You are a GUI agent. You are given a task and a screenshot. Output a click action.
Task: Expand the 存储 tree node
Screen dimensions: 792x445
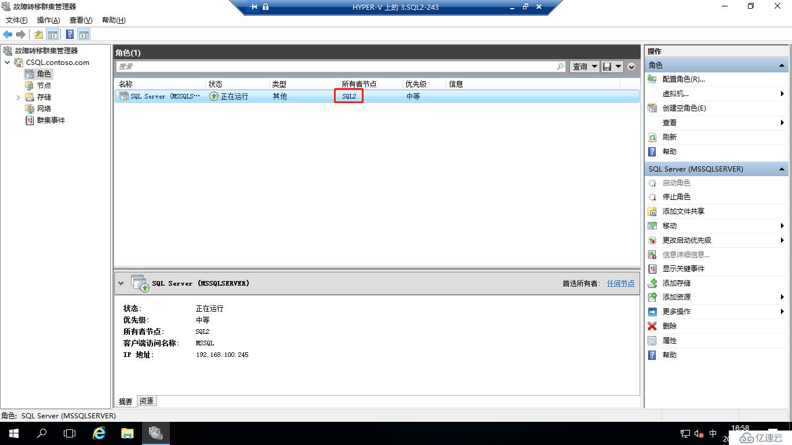(19, 97)
